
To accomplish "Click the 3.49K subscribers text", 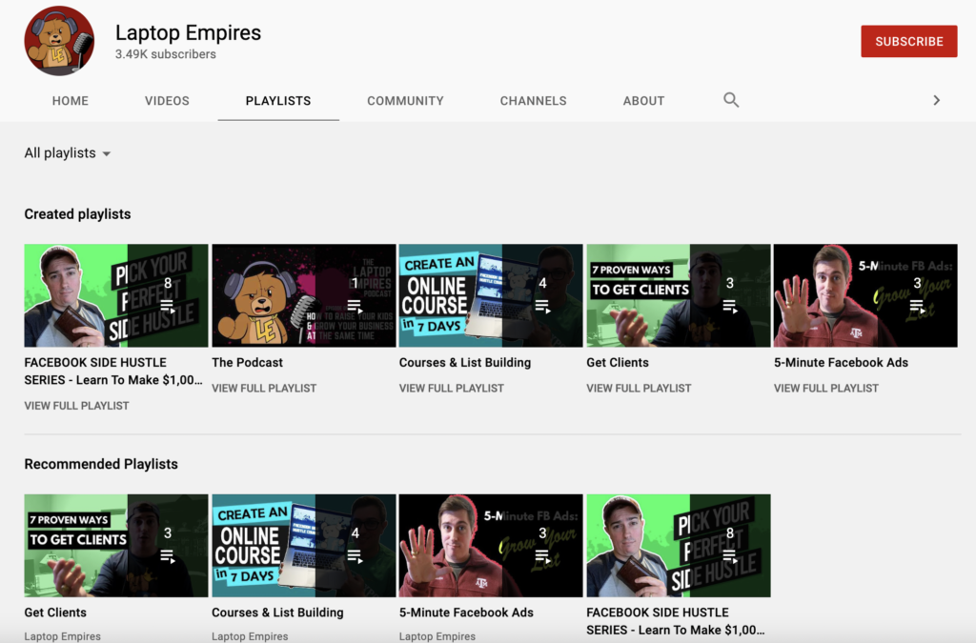I will pyautogui.click(x=166, y=54).
